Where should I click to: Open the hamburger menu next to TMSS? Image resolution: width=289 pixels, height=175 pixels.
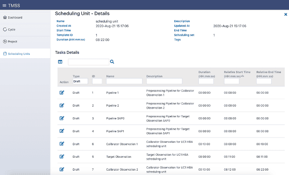[x=4, y=5]
